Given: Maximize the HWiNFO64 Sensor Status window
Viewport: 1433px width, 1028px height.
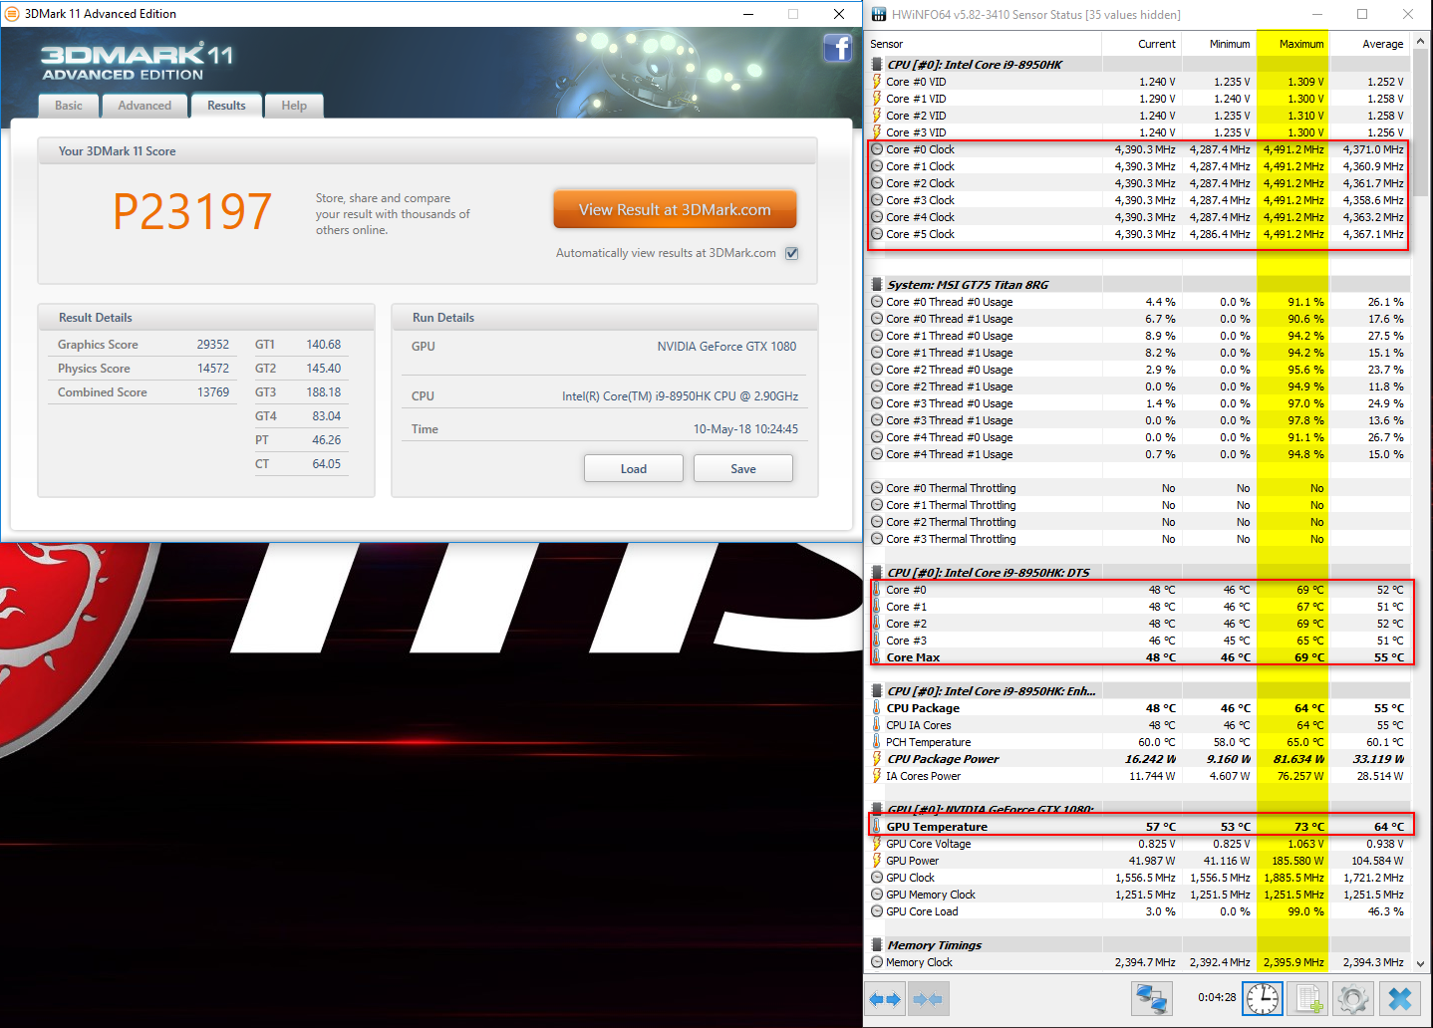Looking at the screenshot, I should tap(1362, 14).
